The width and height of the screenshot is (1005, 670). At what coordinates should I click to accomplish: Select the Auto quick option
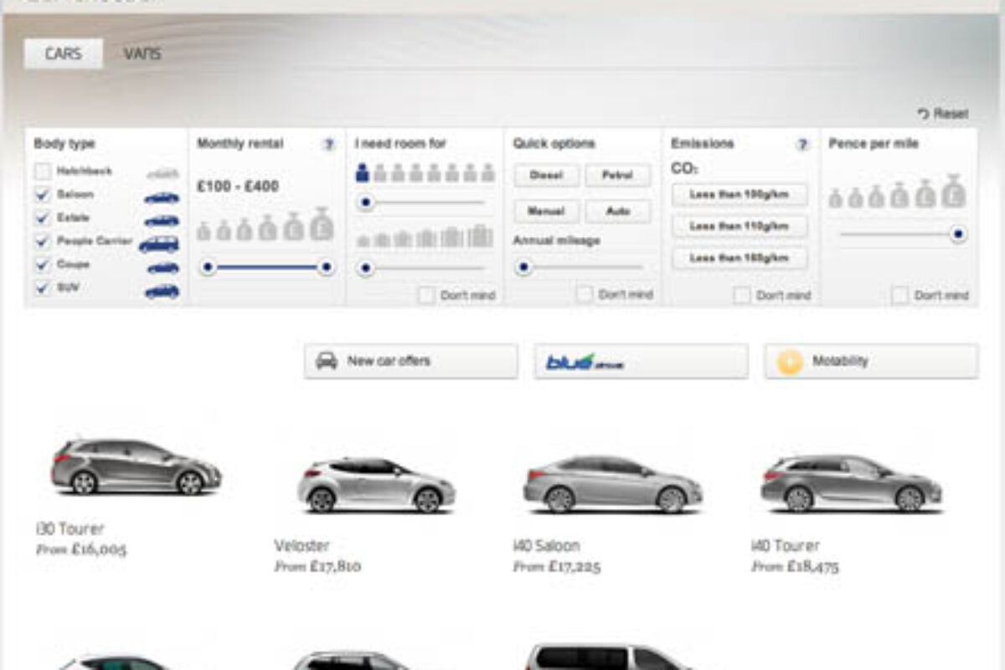[x=618, y=212]
